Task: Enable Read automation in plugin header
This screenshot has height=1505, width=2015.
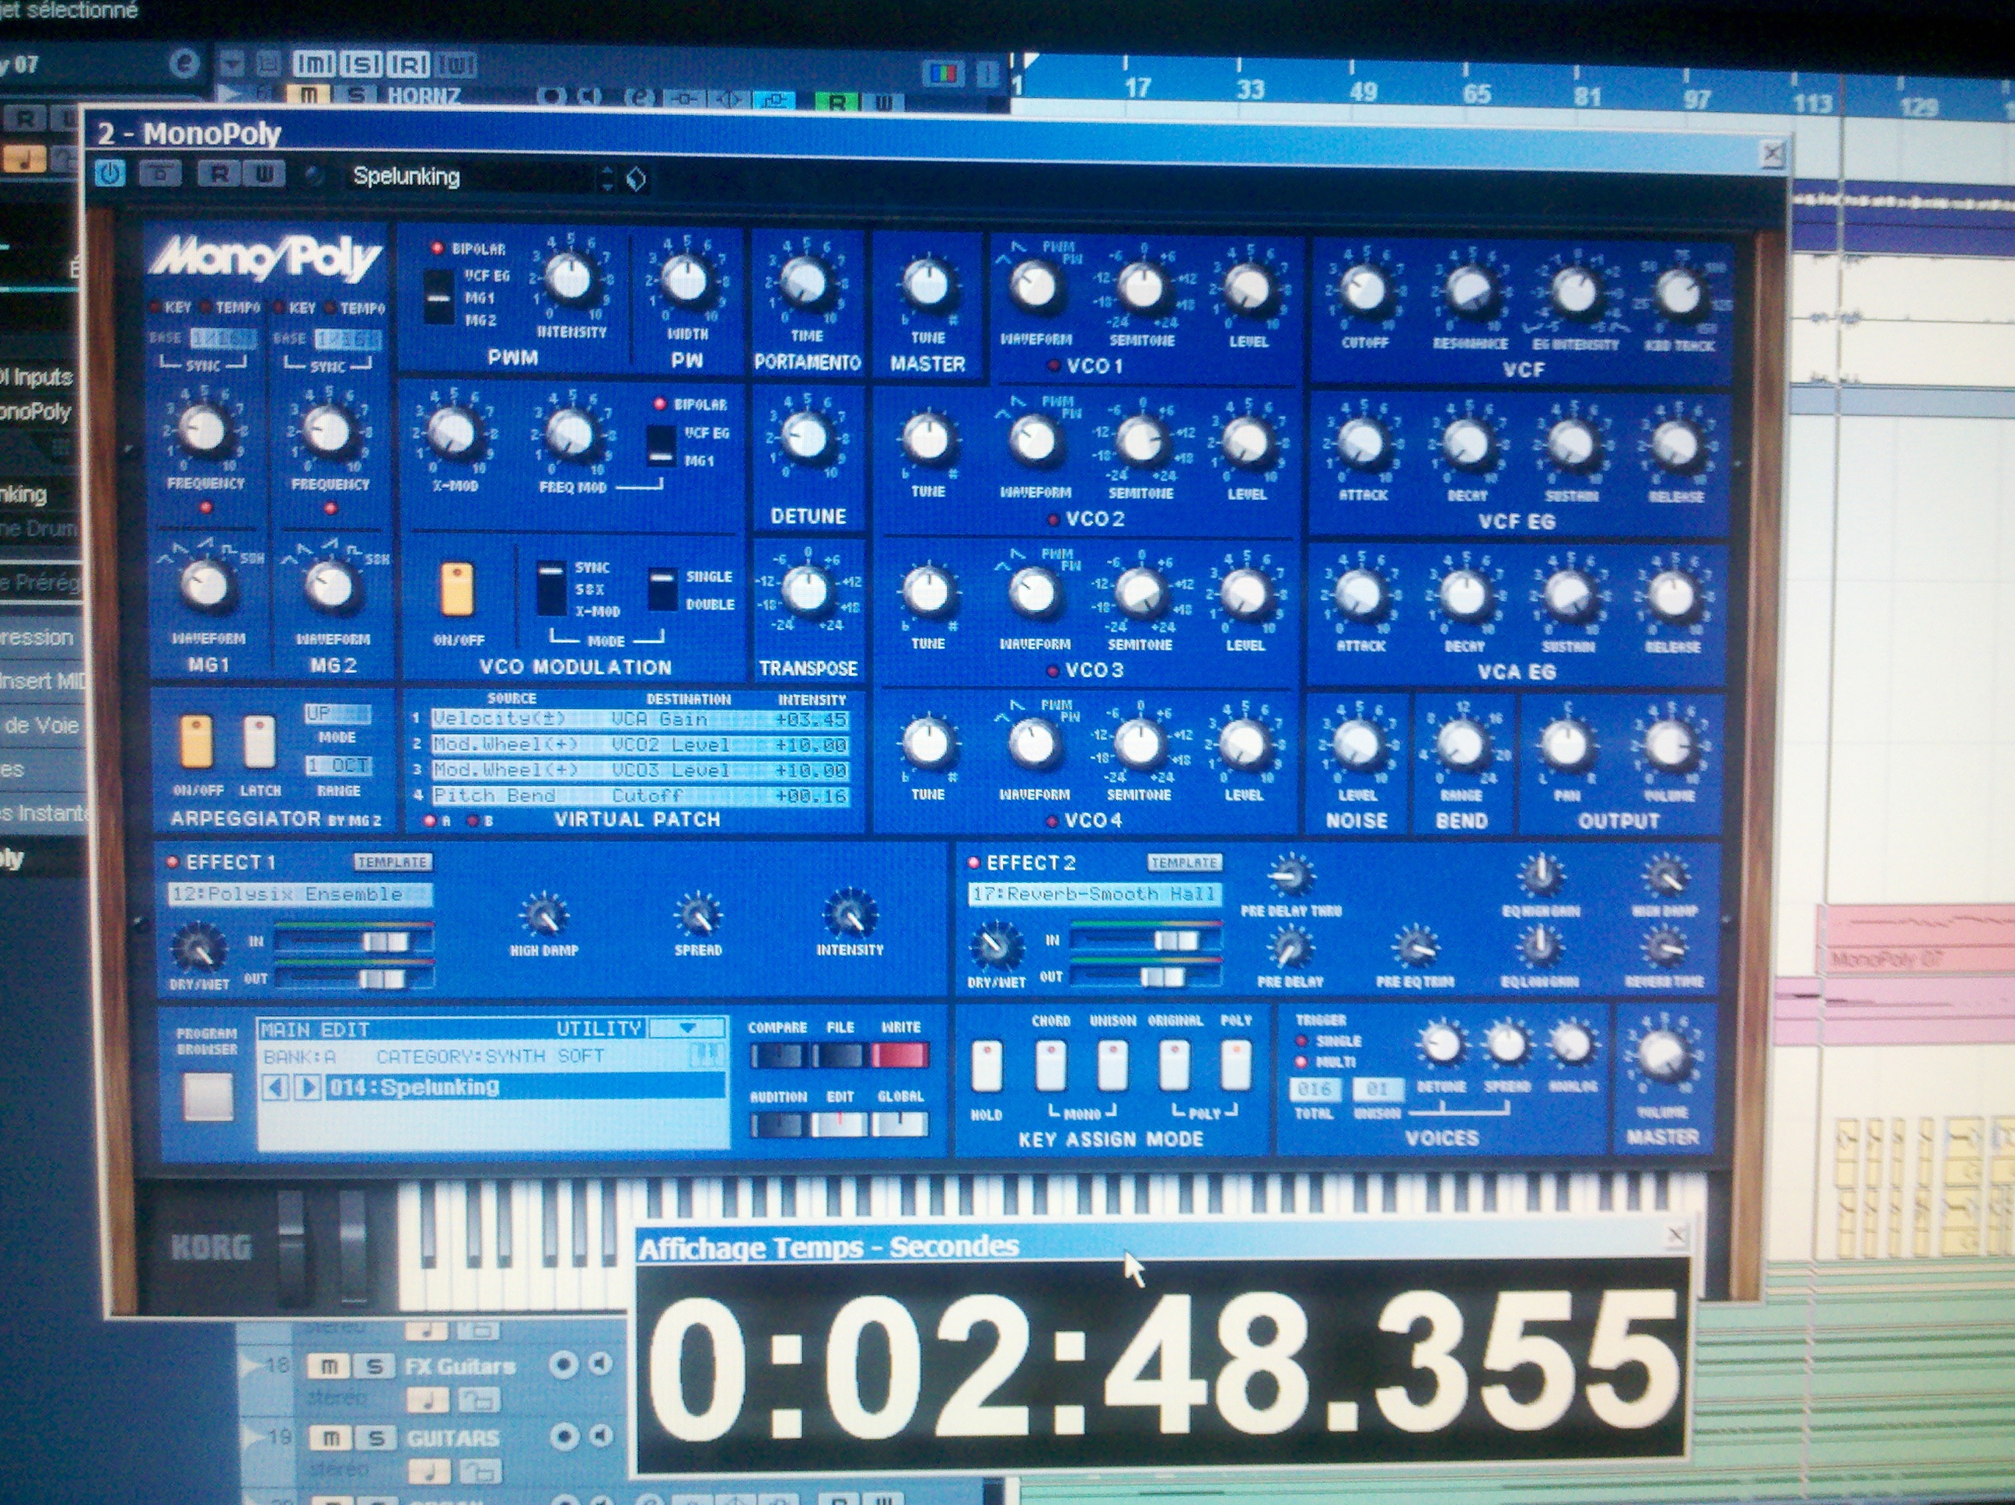Action: coord(218,174)
